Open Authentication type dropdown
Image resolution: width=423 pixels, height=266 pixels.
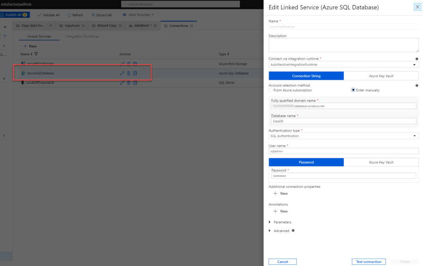pos(343,136)
